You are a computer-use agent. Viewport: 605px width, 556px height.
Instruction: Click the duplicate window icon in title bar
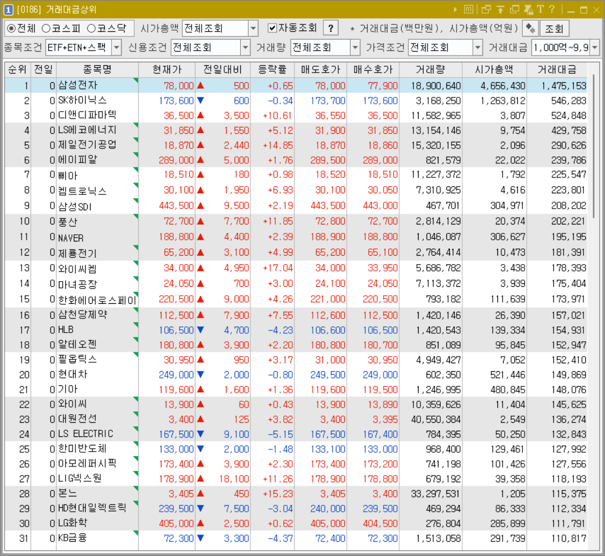click(514, 10)
